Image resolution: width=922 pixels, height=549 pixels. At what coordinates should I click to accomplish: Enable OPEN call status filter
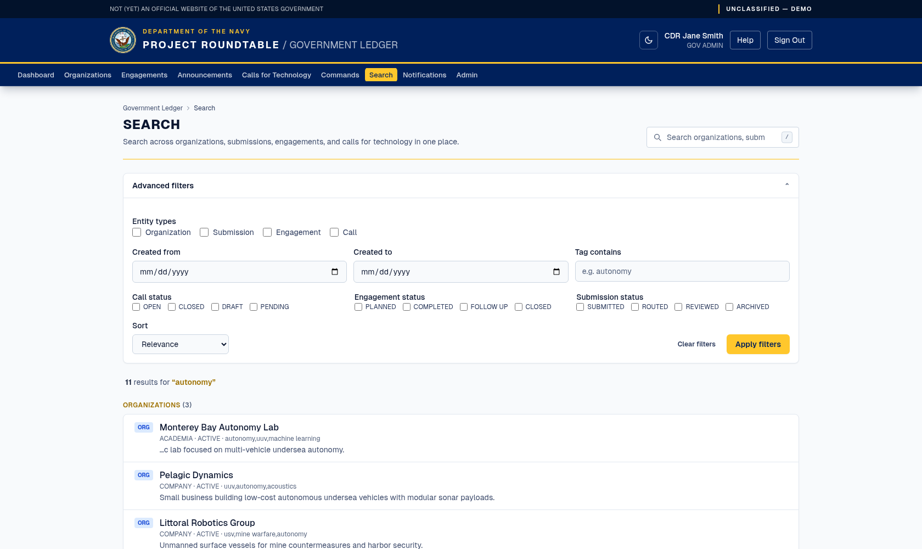[x=136, y=307]
